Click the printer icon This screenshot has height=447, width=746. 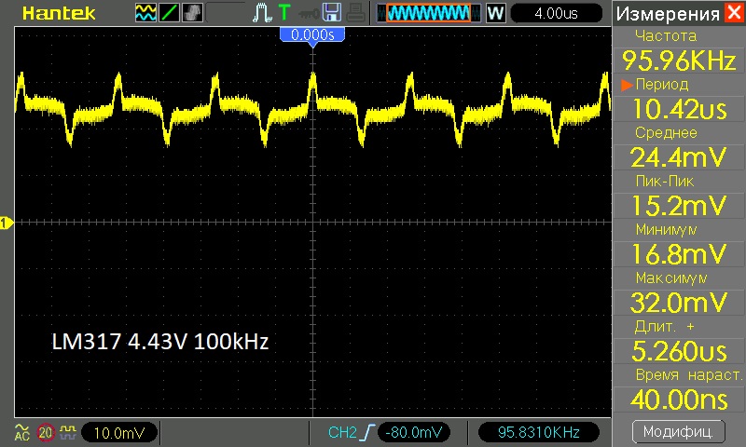(x=356, y=13)
